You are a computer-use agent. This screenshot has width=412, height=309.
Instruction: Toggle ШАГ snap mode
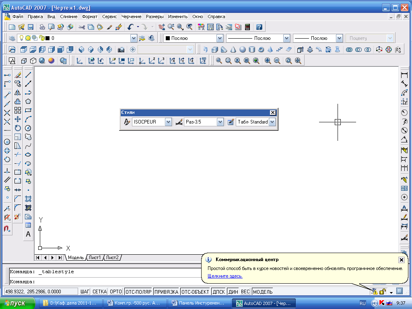(85, 291)
